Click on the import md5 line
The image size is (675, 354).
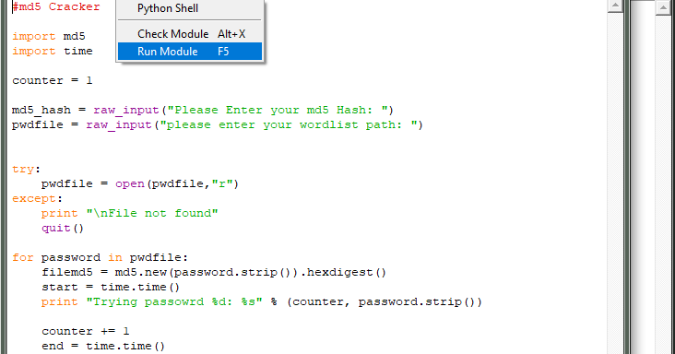49,36
